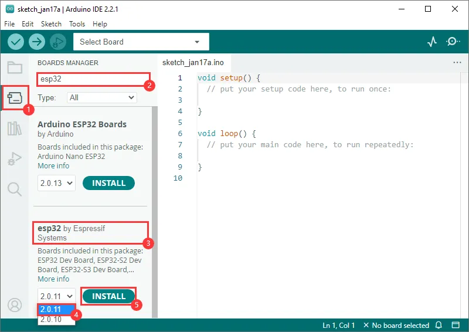Close the Arduino IDE window
This screenshot has width=469, height=332.
pos(455,9)
